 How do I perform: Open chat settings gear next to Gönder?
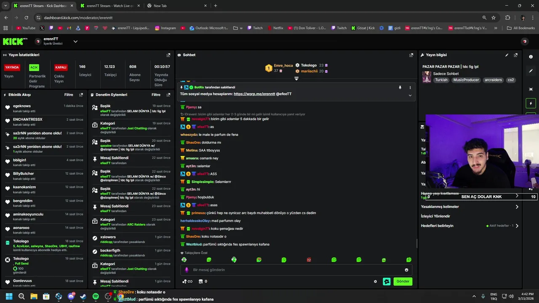(375, 282)
